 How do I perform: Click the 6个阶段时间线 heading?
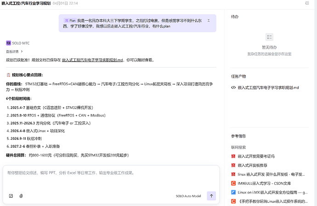19,99
